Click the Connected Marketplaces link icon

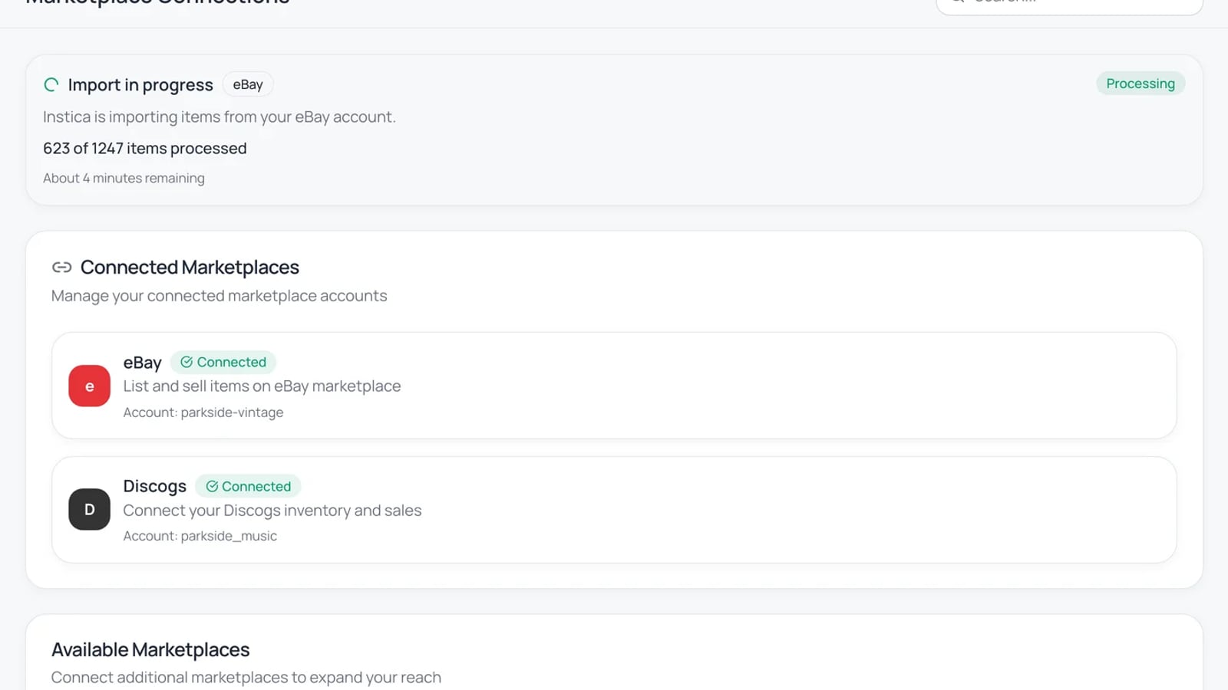click(x=62, y=267)
